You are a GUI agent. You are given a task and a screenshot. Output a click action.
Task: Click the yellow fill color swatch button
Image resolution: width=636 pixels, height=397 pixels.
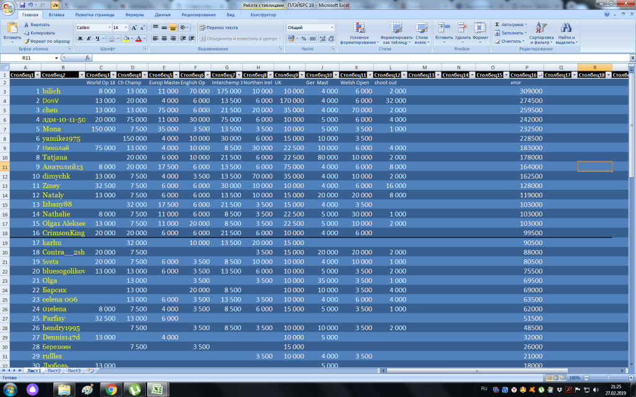coord(126,38)
